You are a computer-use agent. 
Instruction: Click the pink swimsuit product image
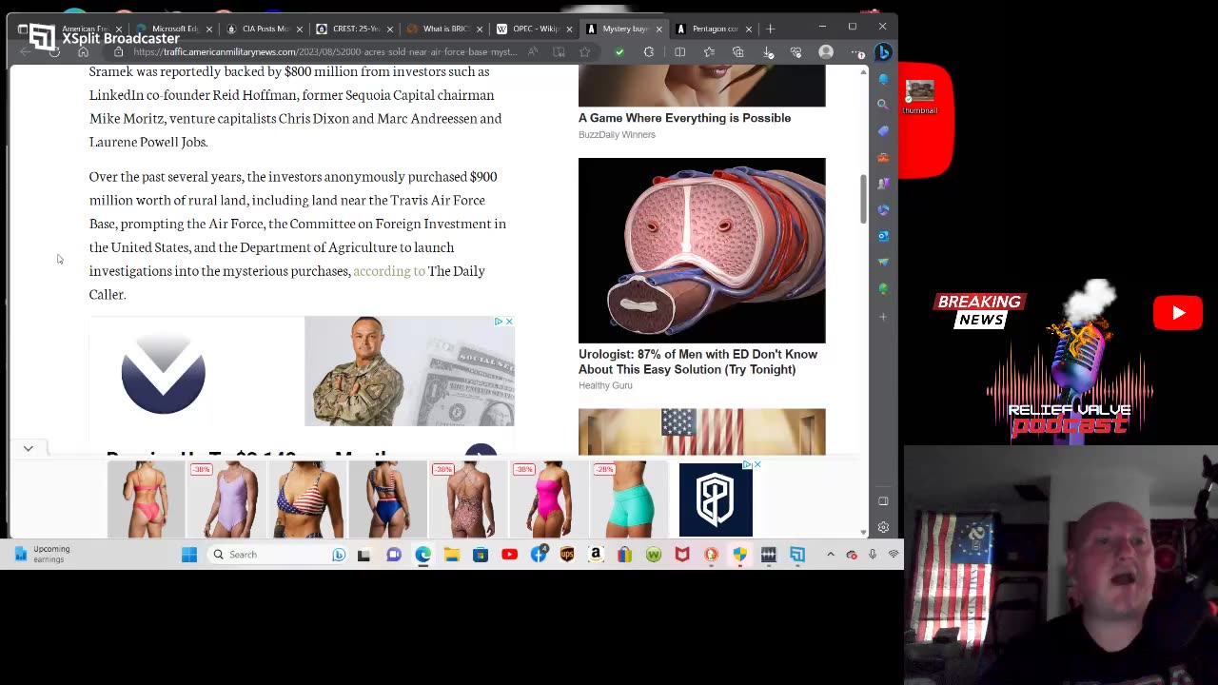tap(147, 499)
